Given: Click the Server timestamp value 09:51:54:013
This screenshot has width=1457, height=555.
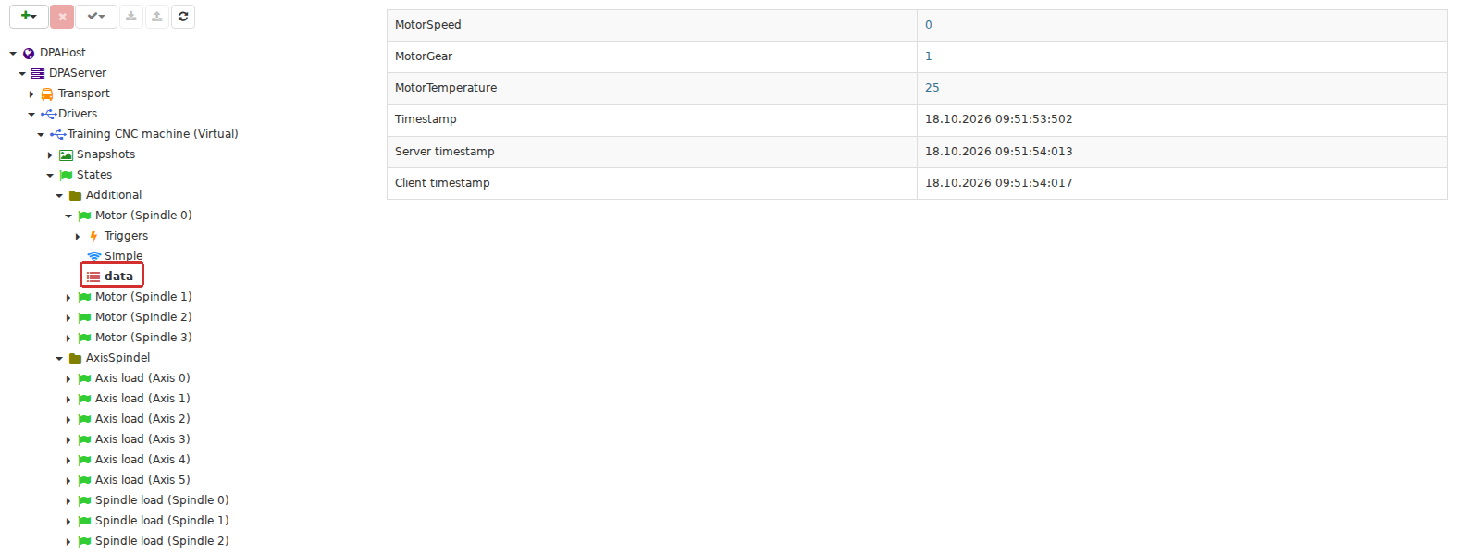Looking at the screenshot, I should pyautogui.click(x=998, y=152).
